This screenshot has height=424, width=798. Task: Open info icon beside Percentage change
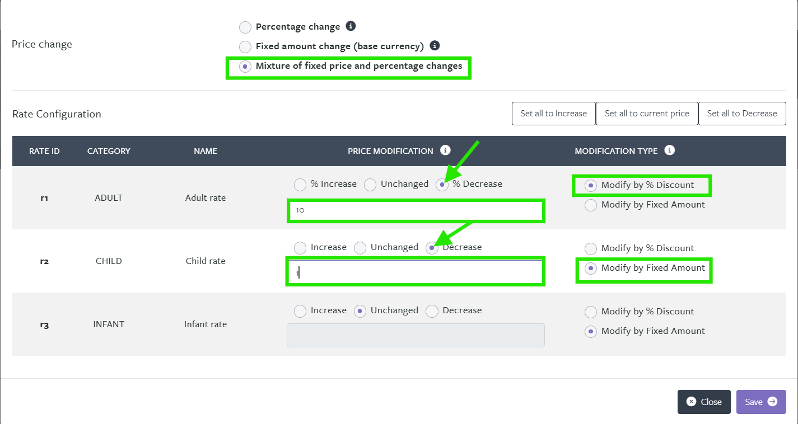point(351,26)
